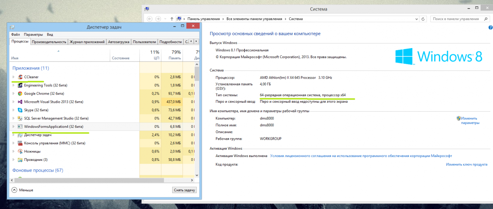
Task: Click the Skype icon in process list
Action: [20, 110]
